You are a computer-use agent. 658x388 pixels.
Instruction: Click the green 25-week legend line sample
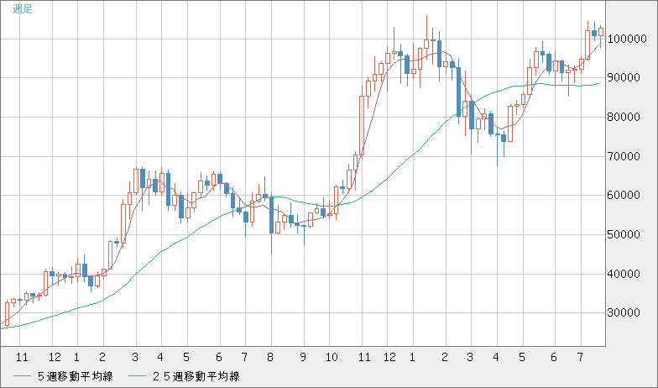(x=136, y=376)
